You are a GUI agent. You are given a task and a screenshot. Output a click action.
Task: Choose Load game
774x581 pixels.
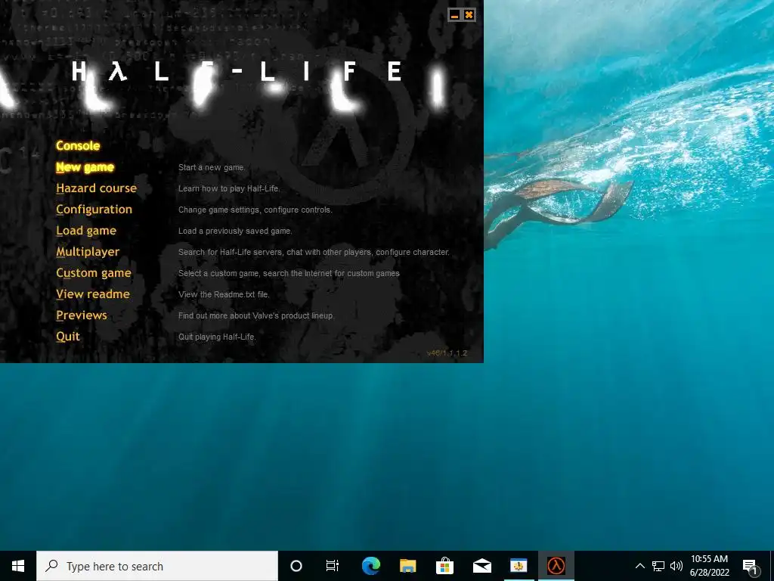(86, 231)
